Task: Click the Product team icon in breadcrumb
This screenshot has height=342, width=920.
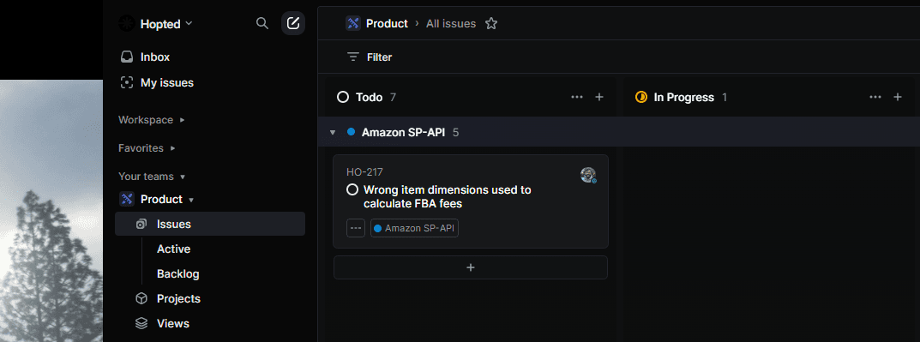Action: click(x=353, y=23)
